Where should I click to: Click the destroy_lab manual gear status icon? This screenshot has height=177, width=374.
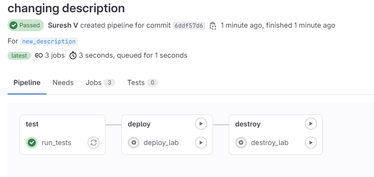click(241, 143)
